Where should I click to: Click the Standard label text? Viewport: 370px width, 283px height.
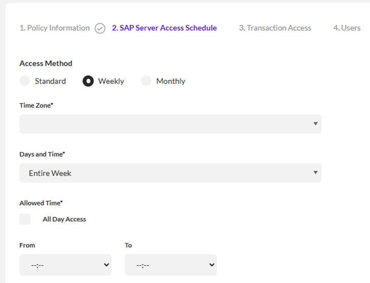point(50,81)
